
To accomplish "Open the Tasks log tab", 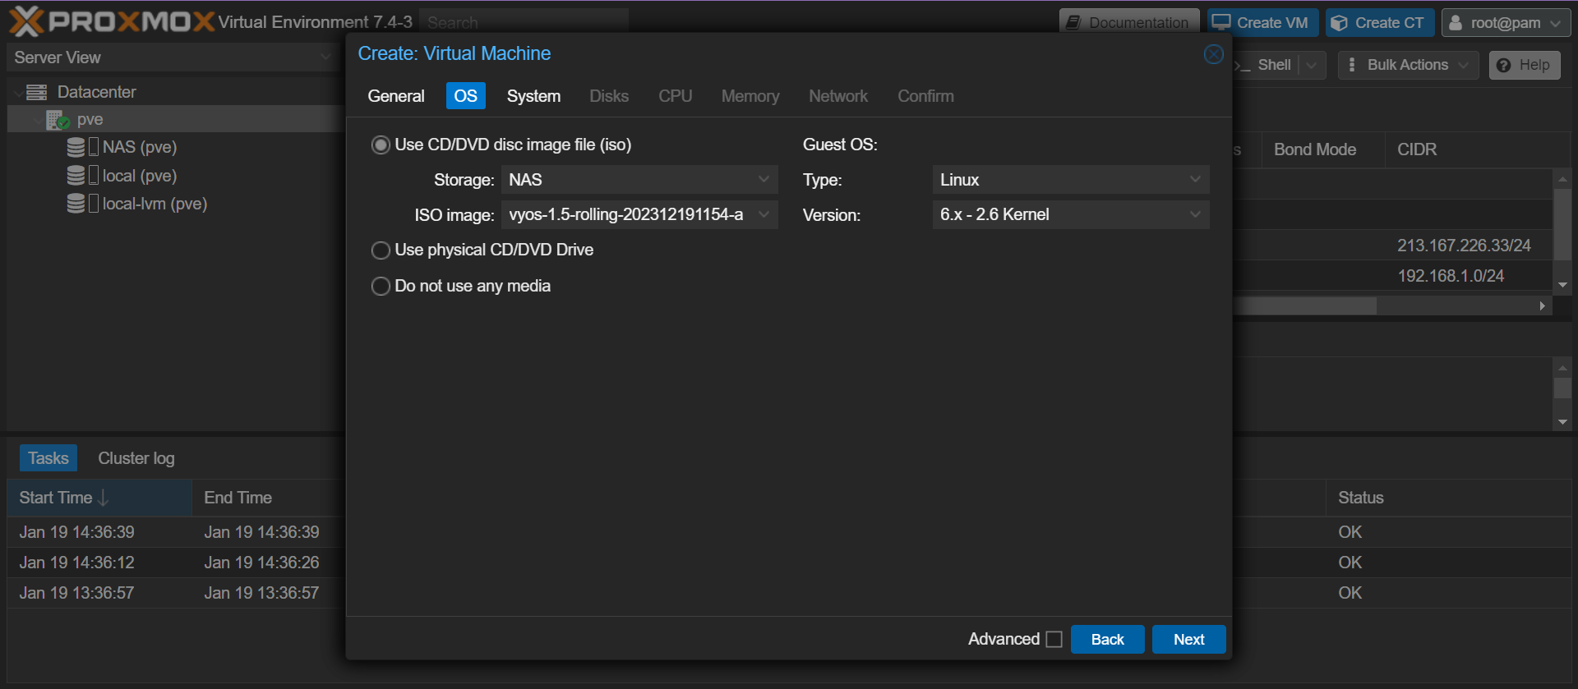I will tap(48, 458).
